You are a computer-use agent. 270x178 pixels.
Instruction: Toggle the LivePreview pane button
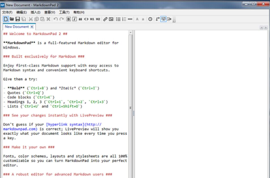(x=163, y=19)
